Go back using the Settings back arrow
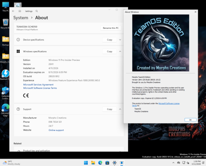The image size is (206, 166). coord(13,11)
